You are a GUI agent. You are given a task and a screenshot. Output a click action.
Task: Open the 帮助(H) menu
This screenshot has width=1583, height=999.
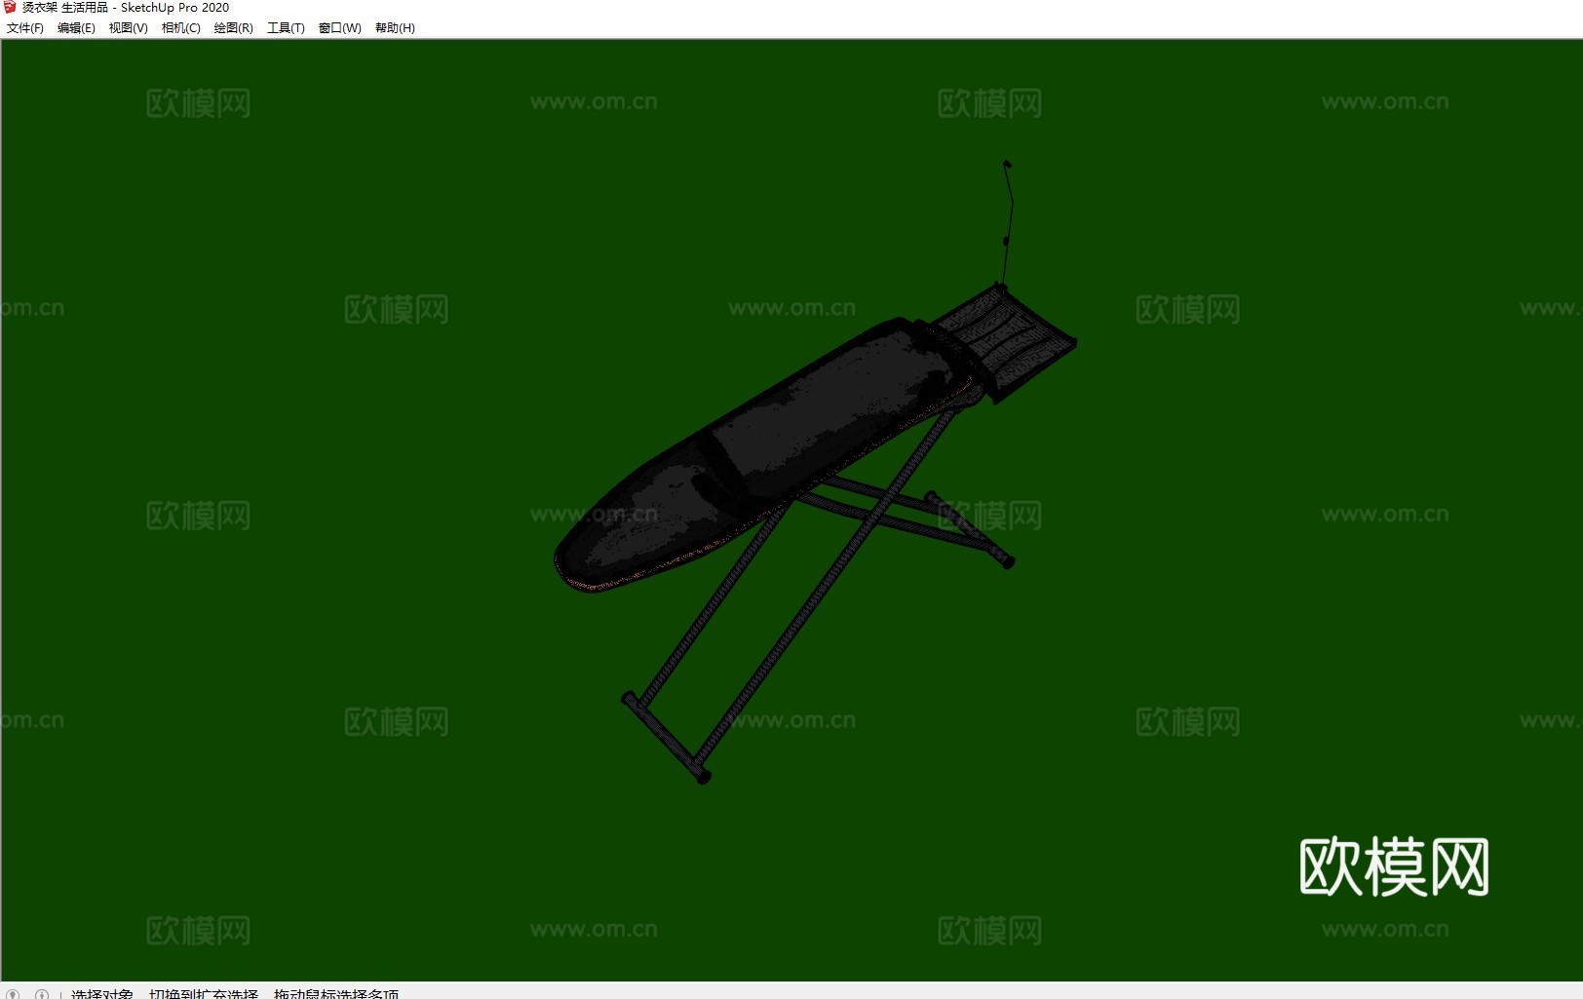coord(395,28)
